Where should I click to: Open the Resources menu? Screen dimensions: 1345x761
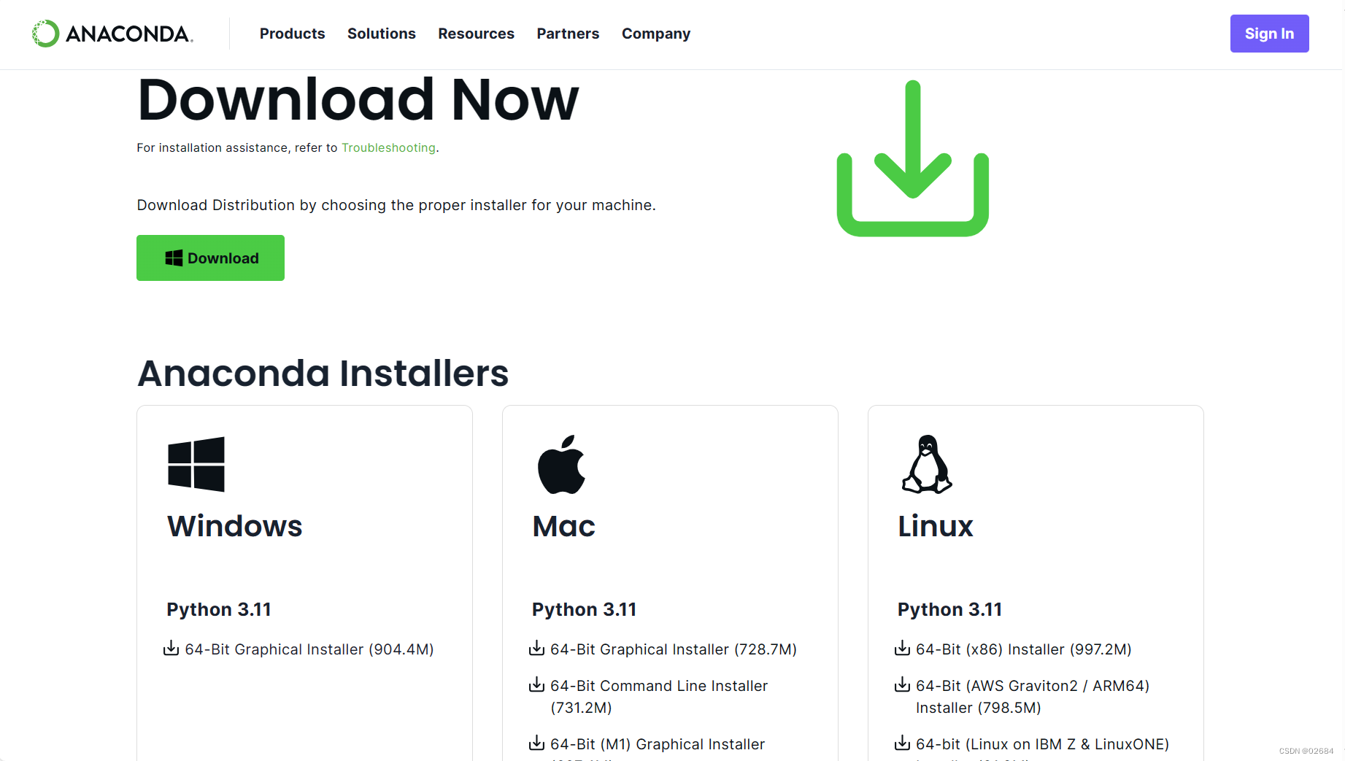pos(476,34)
